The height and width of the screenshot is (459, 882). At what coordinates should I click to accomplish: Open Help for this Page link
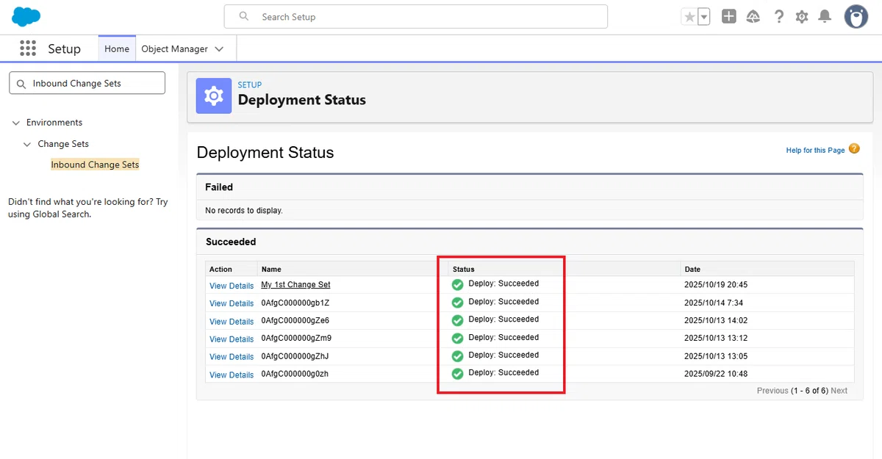pyautogui.click(x=815, y=150)
